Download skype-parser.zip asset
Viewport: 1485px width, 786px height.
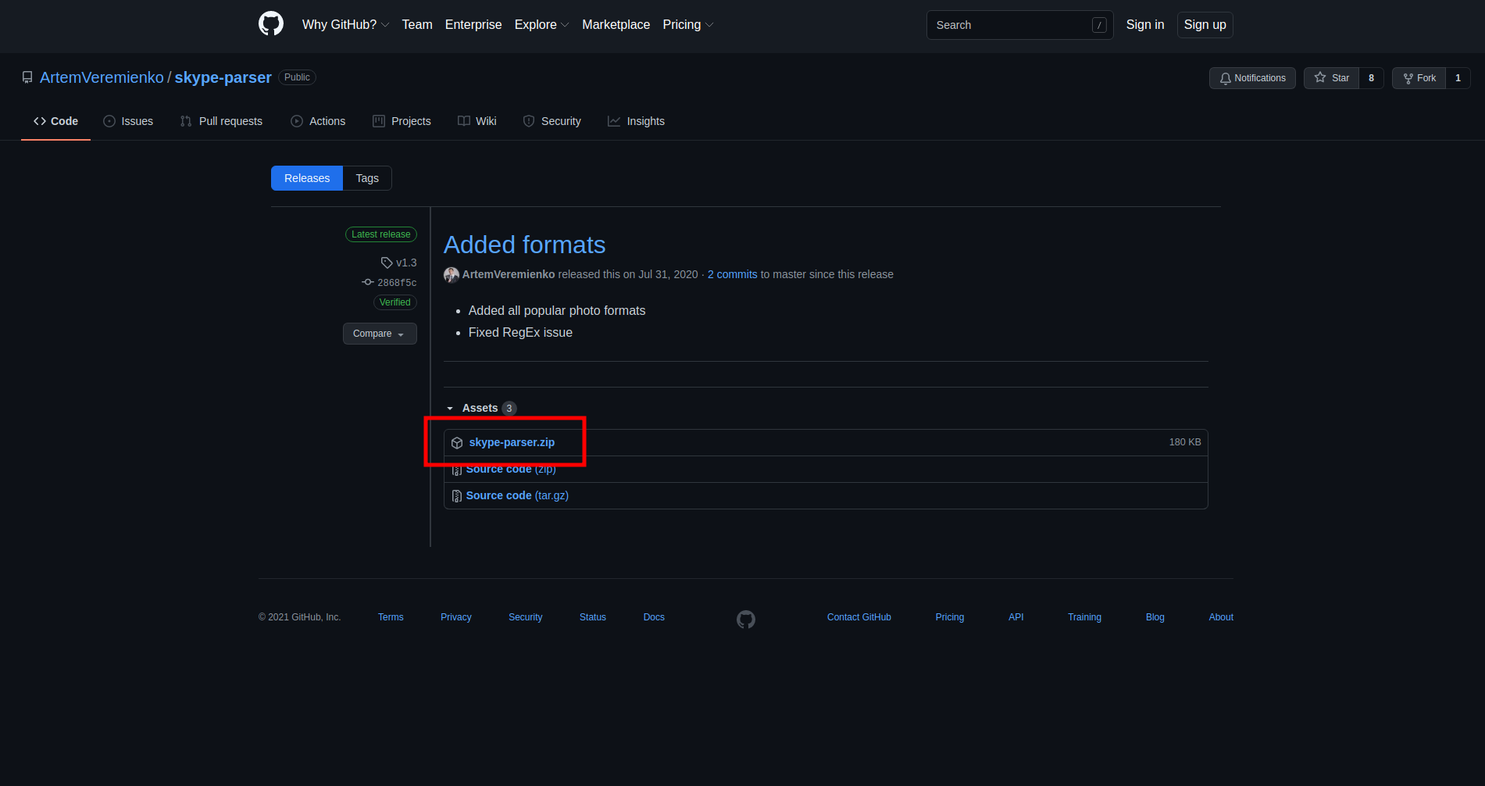[x=512, y=442]
